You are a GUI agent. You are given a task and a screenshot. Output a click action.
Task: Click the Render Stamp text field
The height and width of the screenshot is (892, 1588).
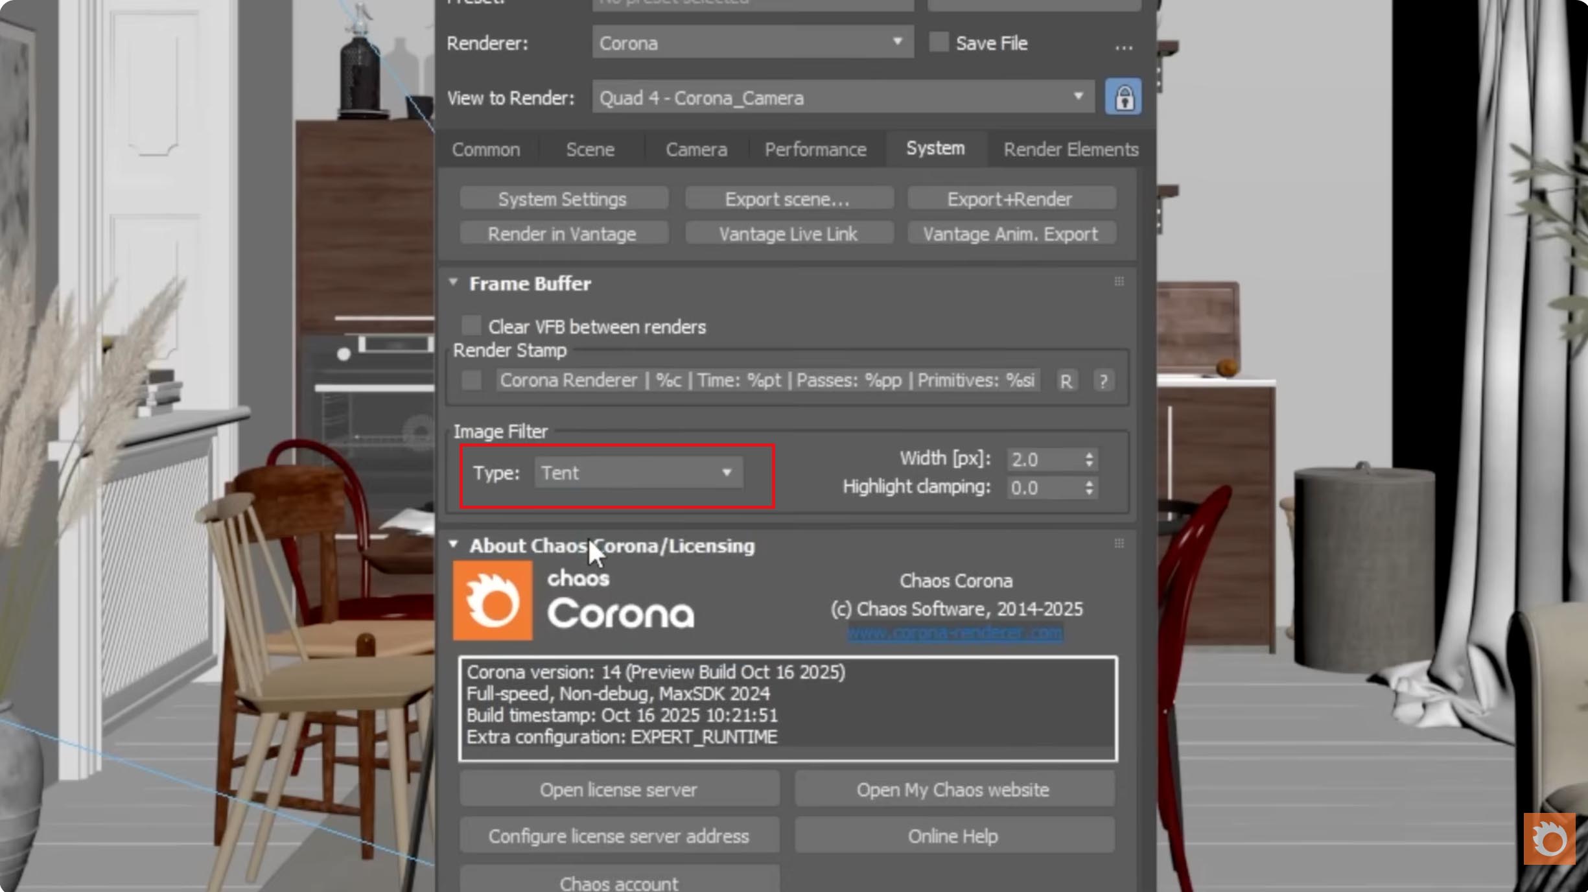(768, 381)
